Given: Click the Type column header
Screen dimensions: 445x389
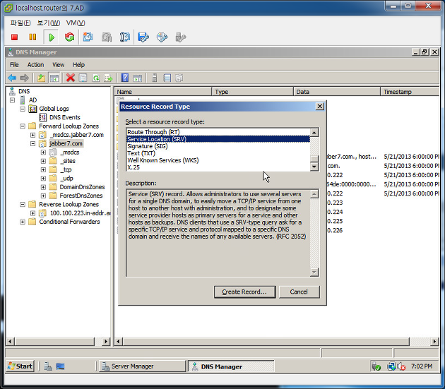Looking at the screenshot, I should pos(253,92).
